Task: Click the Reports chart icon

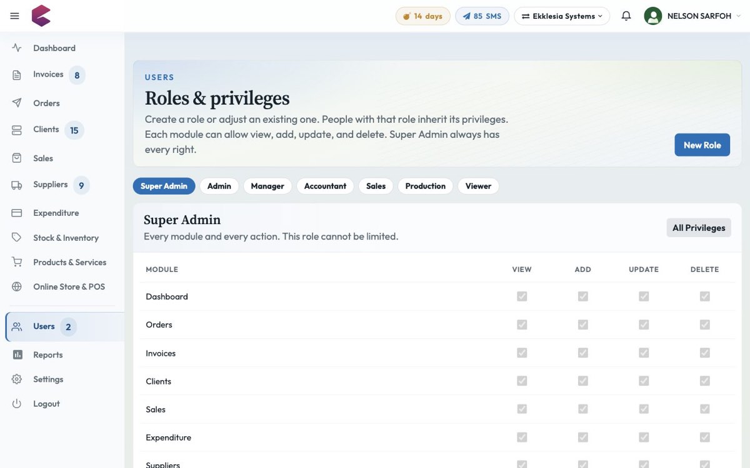Action: (17, 354)
